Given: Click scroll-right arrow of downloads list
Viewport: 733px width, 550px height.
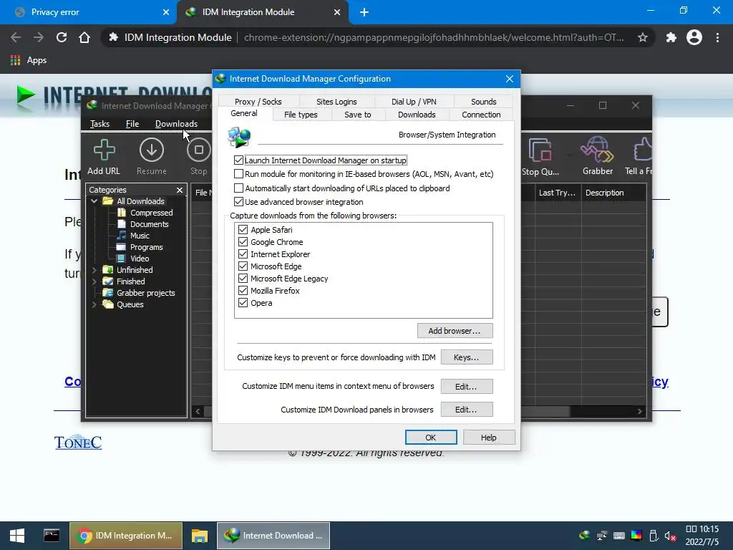Looking at the screenshot, I should [x=639, y=412].
